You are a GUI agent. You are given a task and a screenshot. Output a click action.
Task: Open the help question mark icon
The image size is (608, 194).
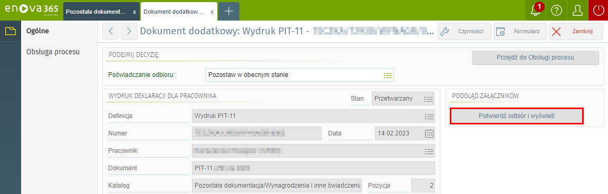coord(556,11)
